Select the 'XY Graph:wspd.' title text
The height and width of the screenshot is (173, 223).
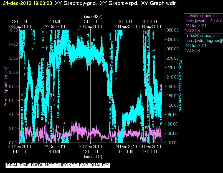tap(119, 3)
